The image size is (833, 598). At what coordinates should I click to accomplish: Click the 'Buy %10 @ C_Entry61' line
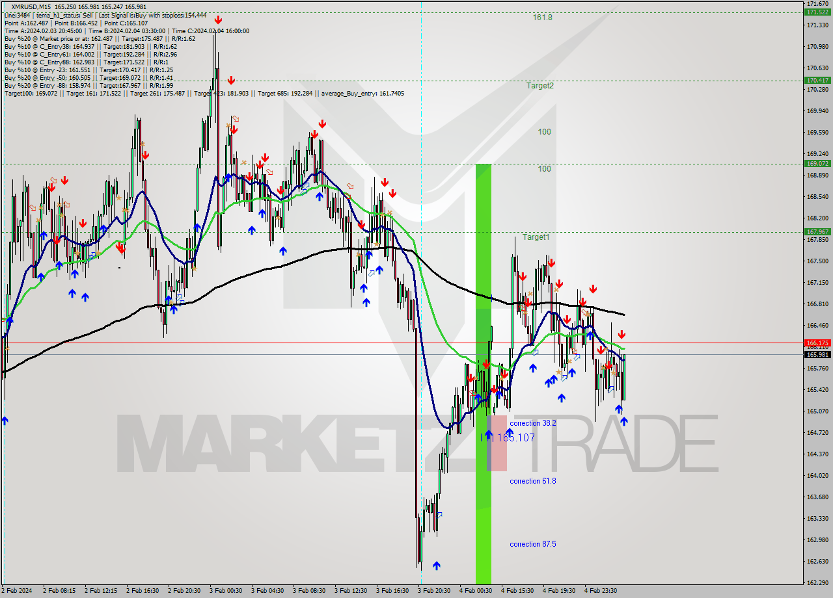[90, 54]
